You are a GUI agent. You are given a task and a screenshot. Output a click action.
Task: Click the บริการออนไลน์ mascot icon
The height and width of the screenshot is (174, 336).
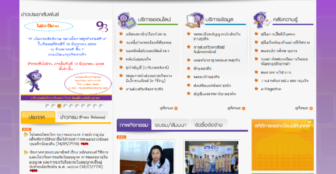(x=127, y=20)
